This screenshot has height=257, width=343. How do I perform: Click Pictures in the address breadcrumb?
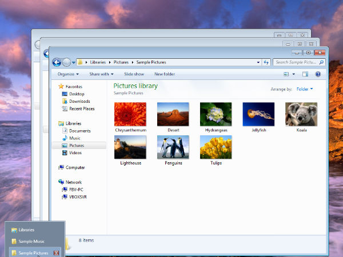coord(122,62)
